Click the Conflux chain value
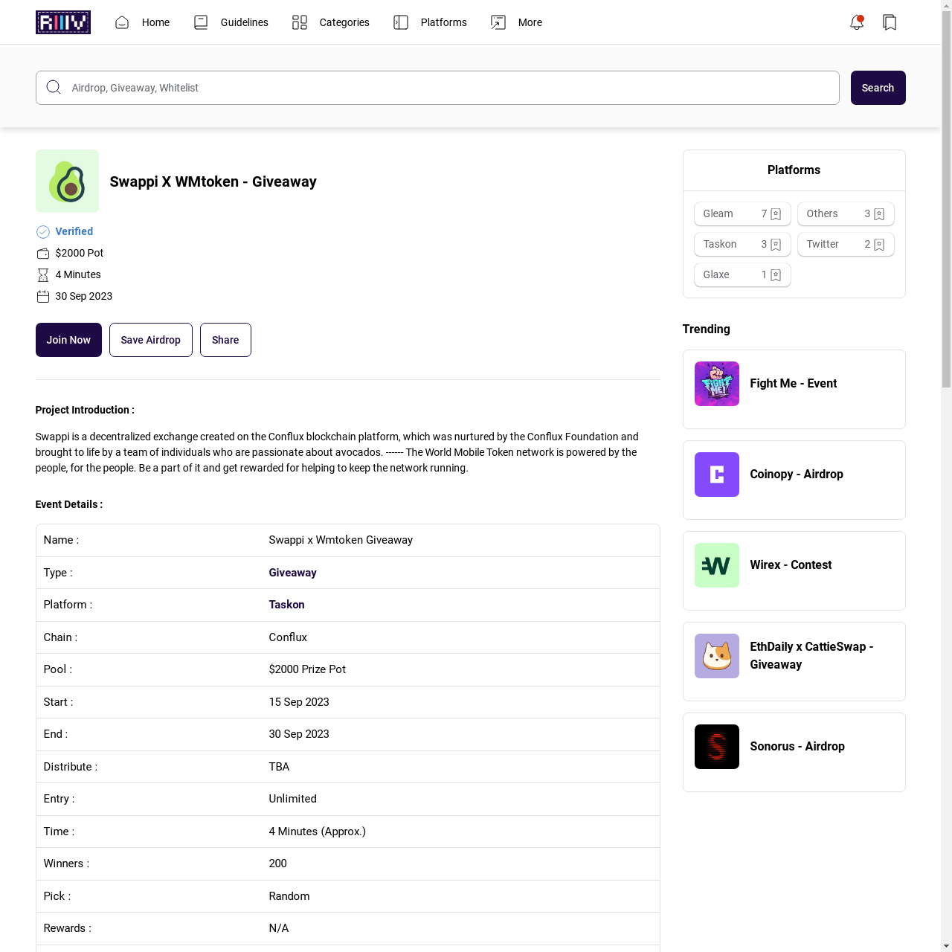952x952 pixels. tap(288, 637)
